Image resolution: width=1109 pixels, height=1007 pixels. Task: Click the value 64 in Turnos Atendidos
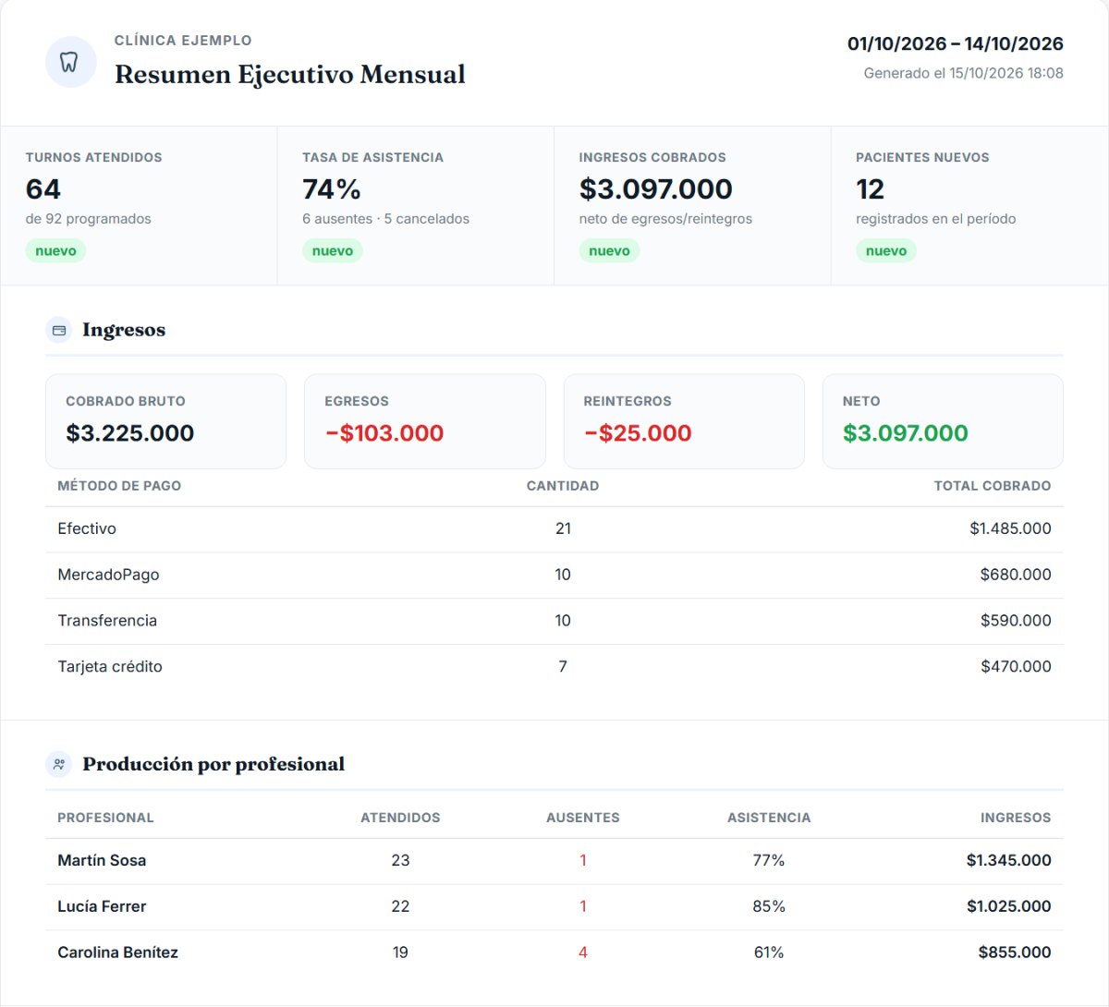coord(43,188)
